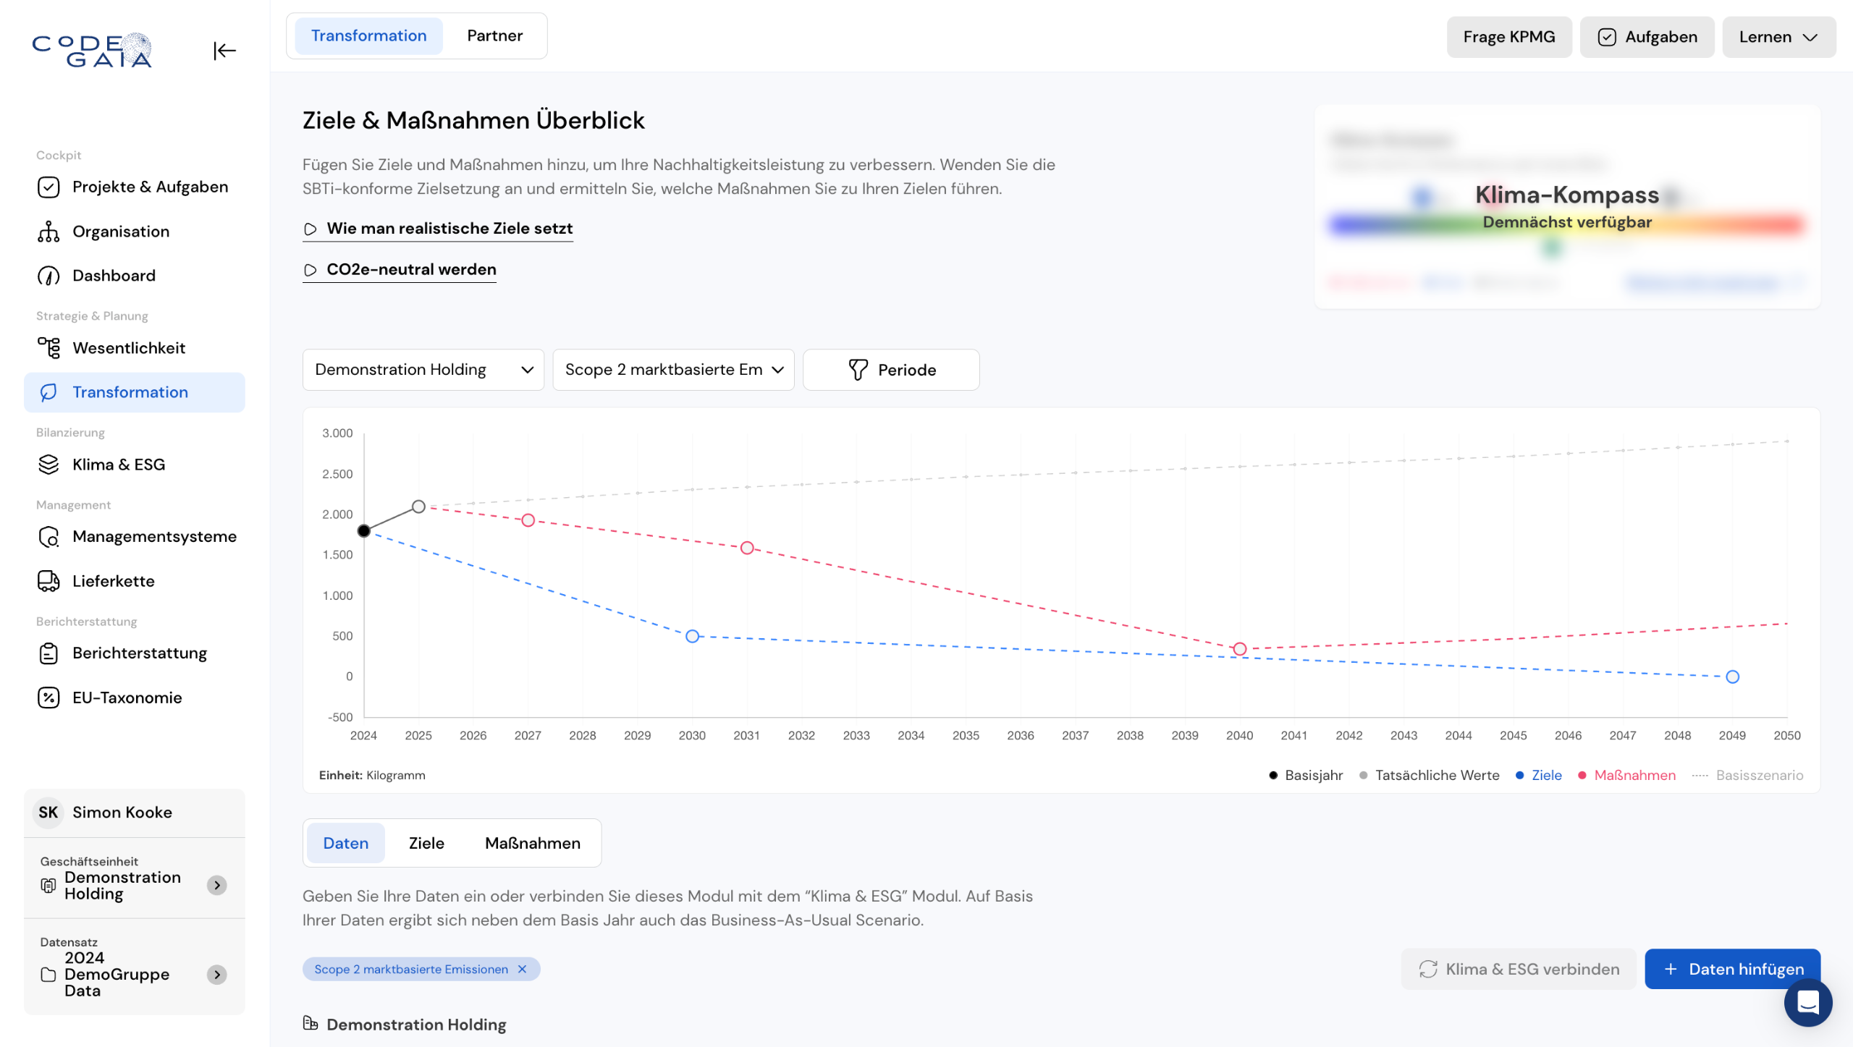The height and width of the screenshot is (1047, 1853).
Task: Remove the Scope 2 marktbasierte Emissionen filter chip
Action: pyautogui.click(x=522, y=969)
